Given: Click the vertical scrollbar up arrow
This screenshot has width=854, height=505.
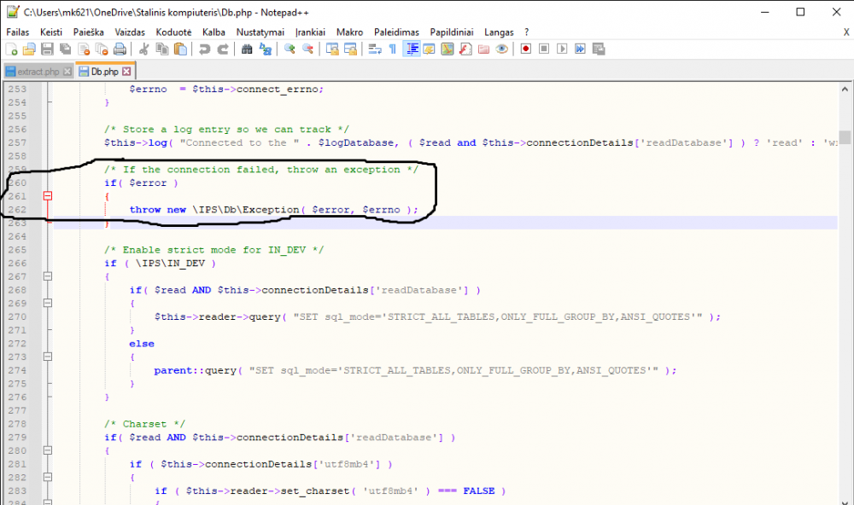Looking at the screenshot, I should [x=845, y=90].
